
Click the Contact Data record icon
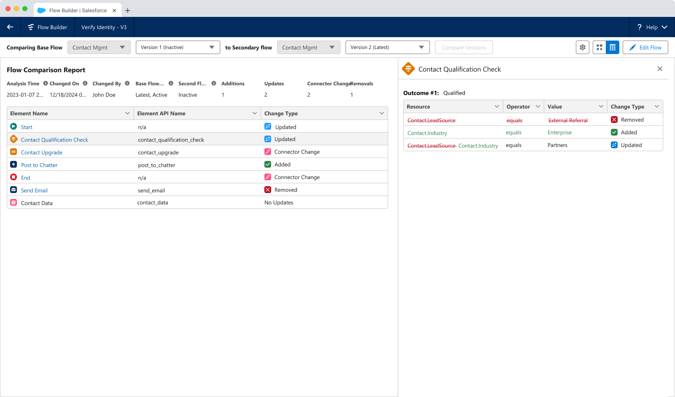click(13, 202)
